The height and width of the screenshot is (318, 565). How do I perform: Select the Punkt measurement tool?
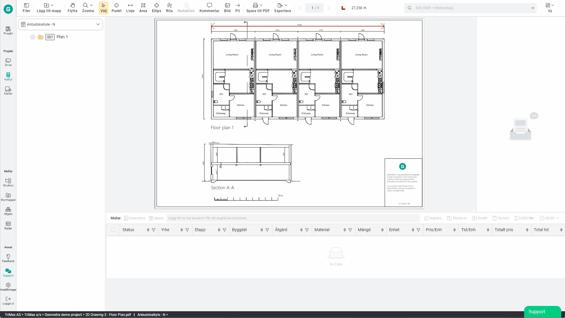(116, 8)
